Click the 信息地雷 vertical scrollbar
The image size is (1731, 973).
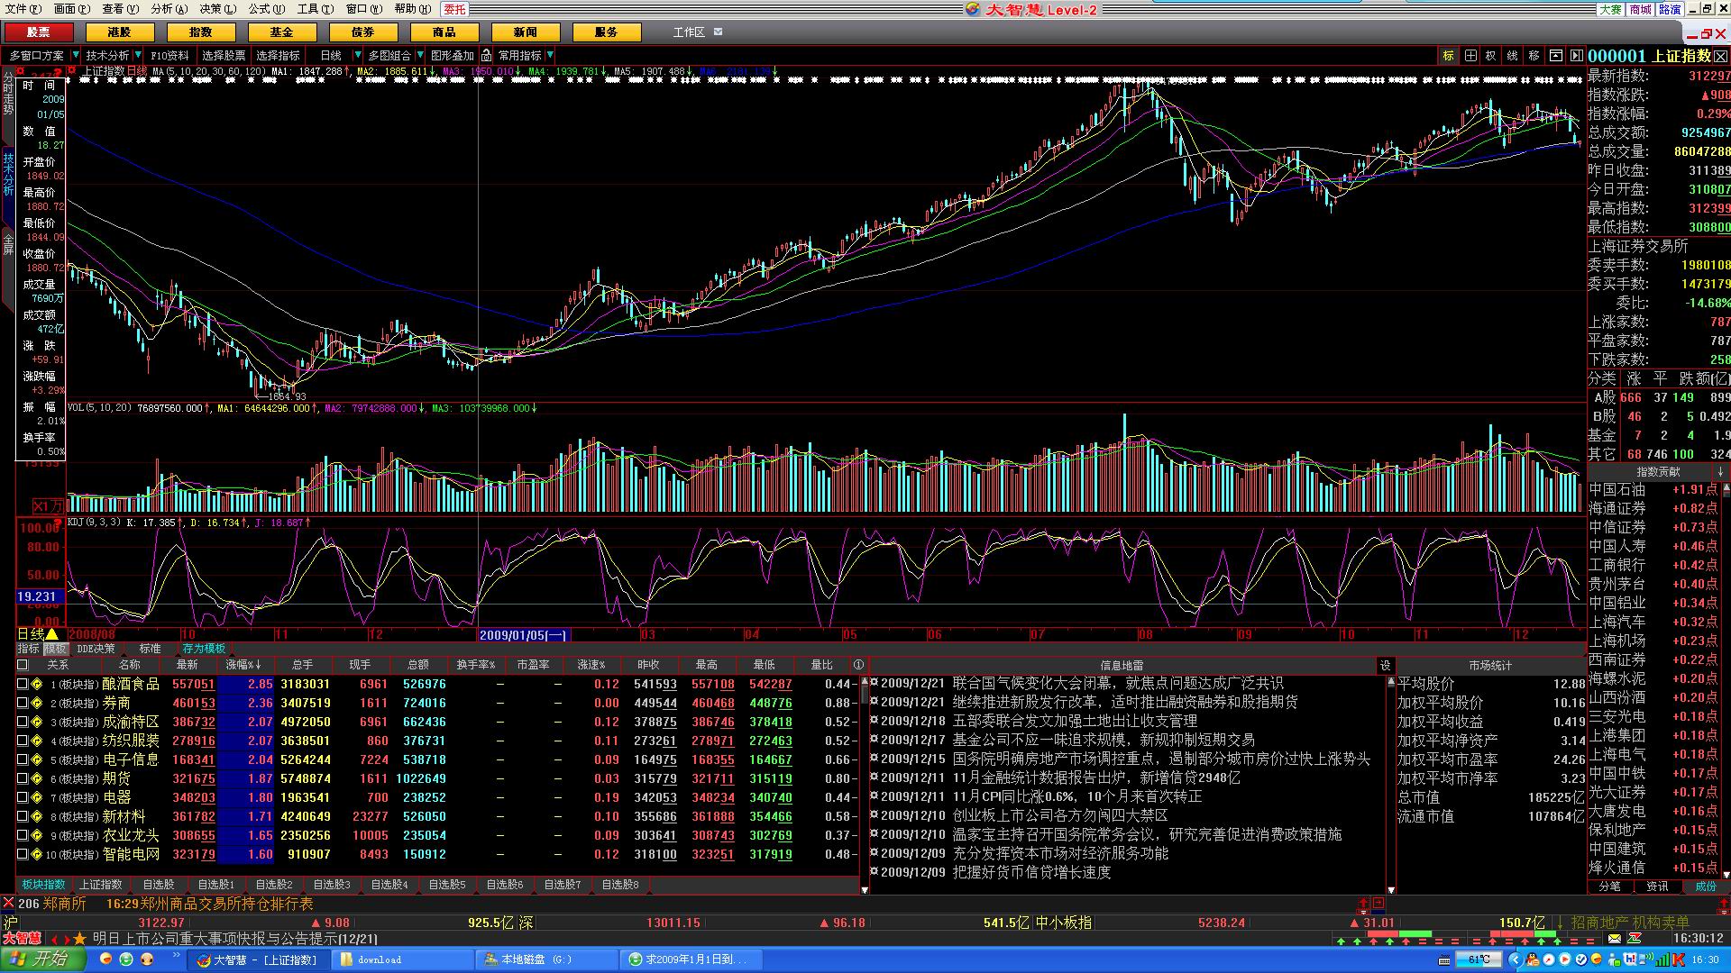click(x=1389, y=784)
